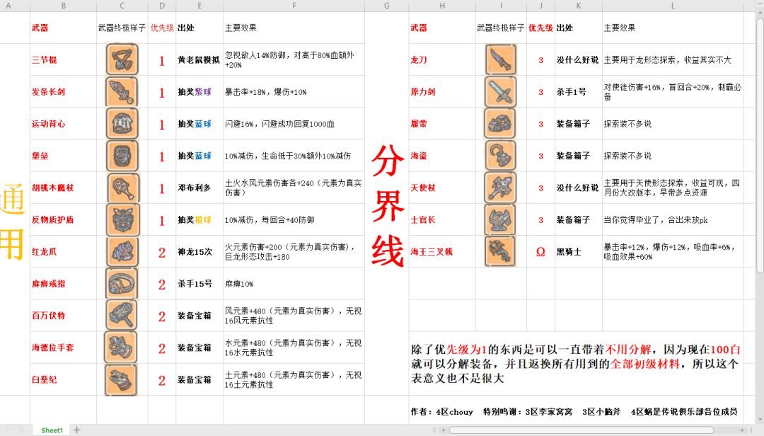The image size is (764, 436).
Task: Click the 麻痹戒指 ring icon
Action: (122, 284)
